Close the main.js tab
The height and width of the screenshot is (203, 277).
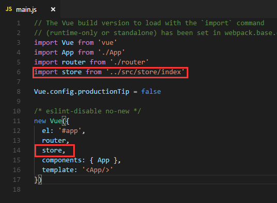point(53,9)
